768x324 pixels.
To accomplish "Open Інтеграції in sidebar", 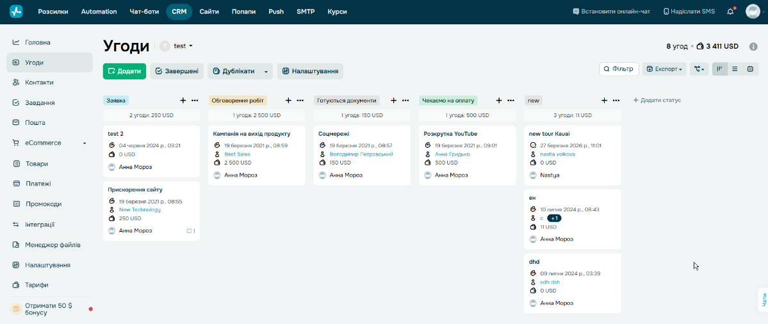I will pyautogui.click(x=49, y=224).
